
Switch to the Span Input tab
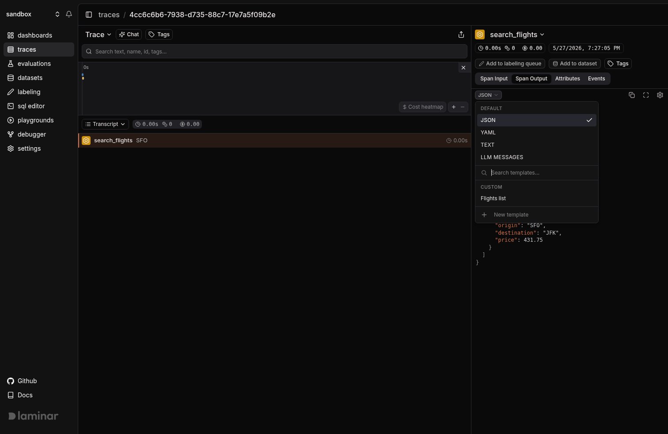(494, 79)
